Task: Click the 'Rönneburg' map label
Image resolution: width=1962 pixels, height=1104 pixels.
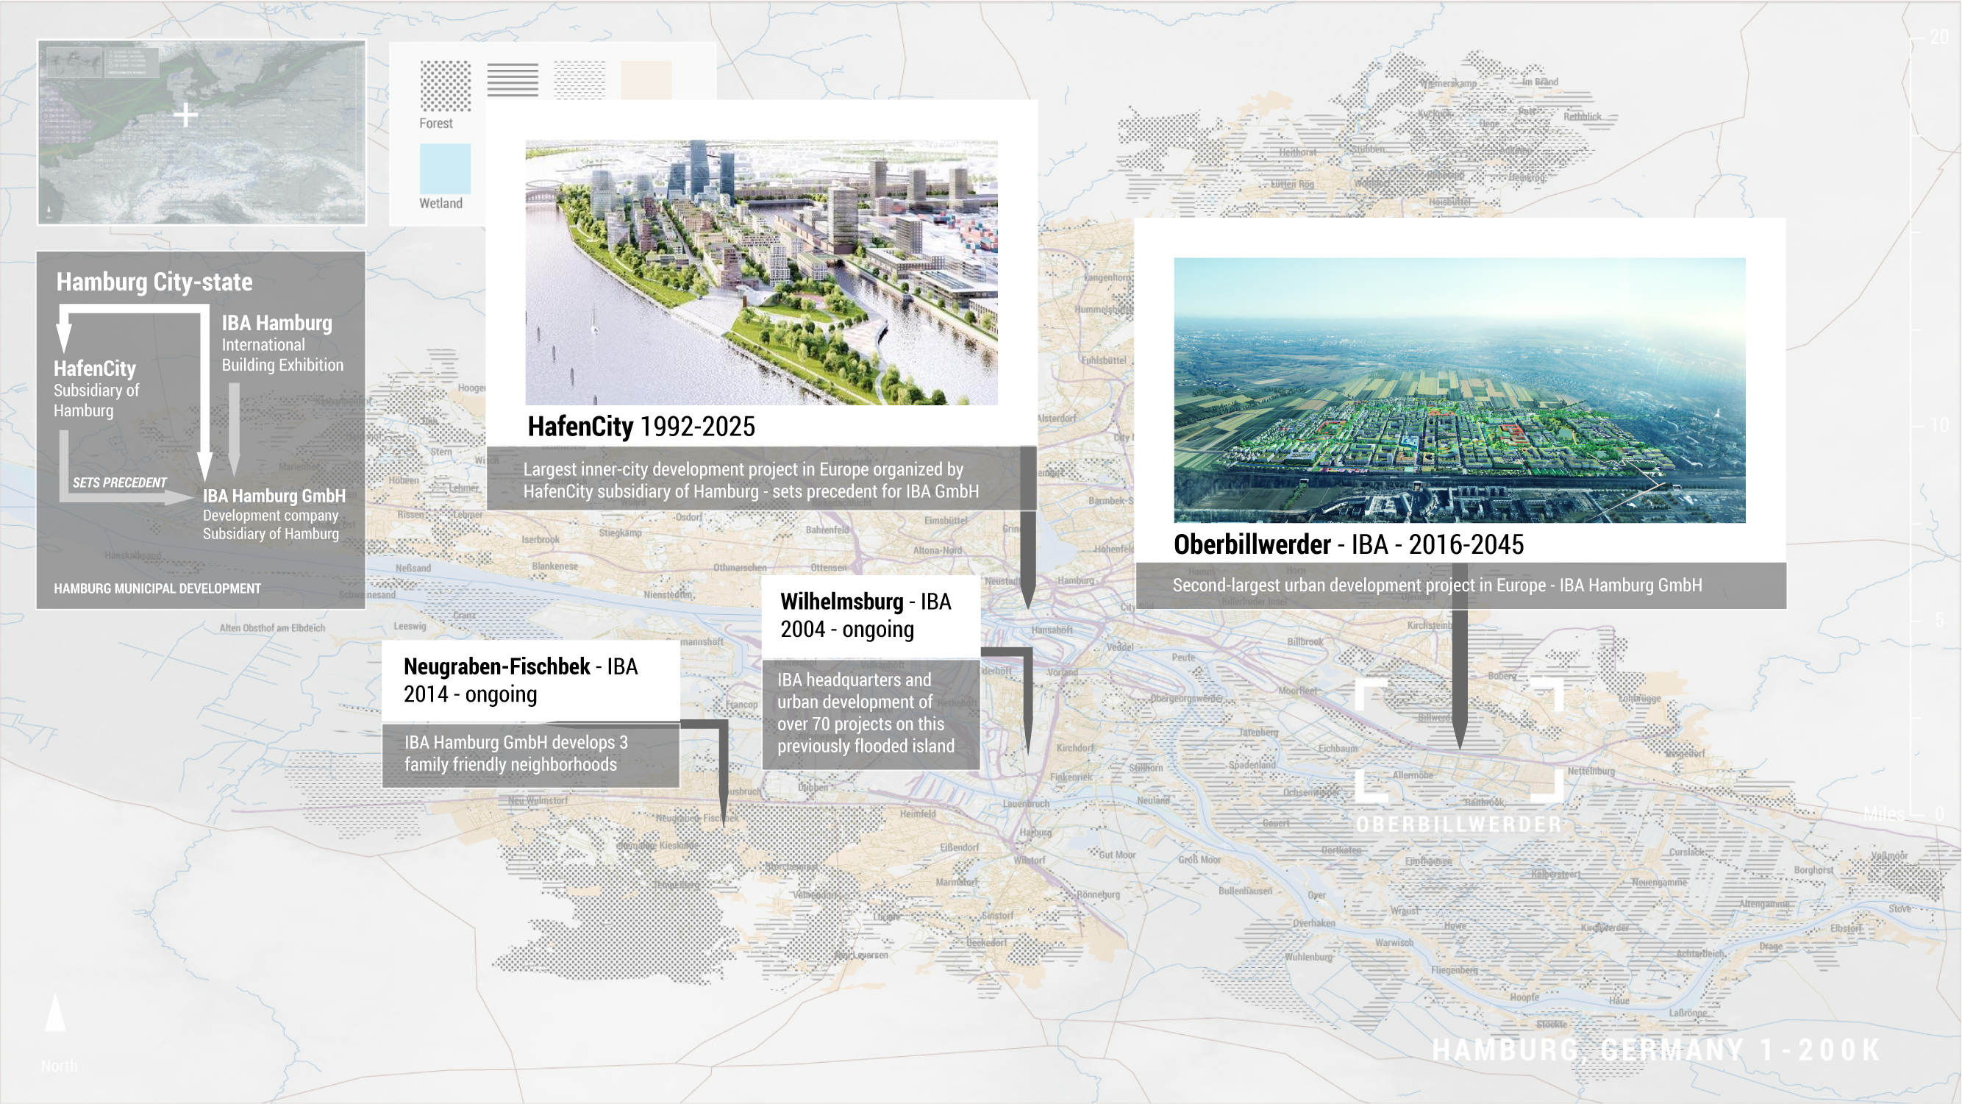Action: pos(1097,894)
